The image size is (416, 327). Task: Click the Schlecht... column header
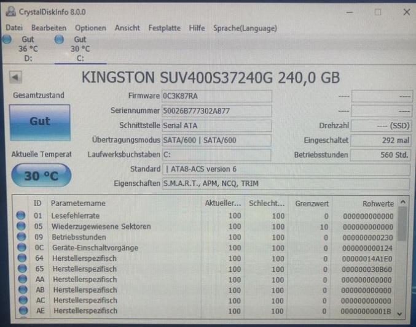(266, 204)
